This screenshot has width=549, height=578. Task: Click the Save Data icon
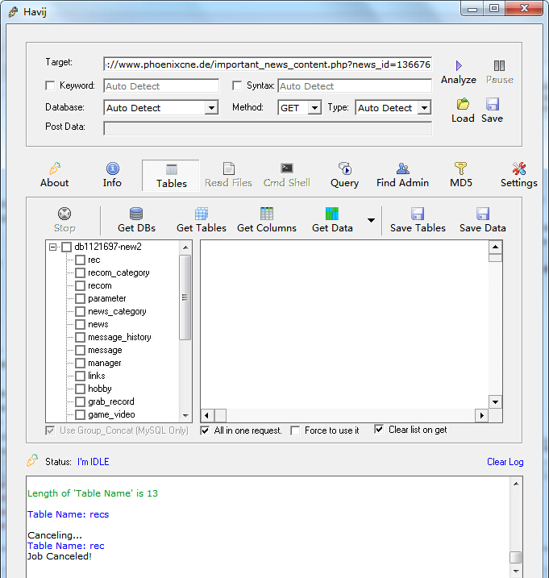click(483, 214)
